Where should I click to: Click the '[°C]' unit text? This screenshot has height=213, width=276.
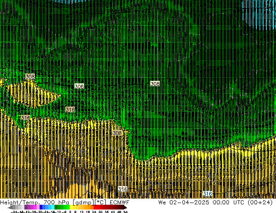[x=100, y=202]
